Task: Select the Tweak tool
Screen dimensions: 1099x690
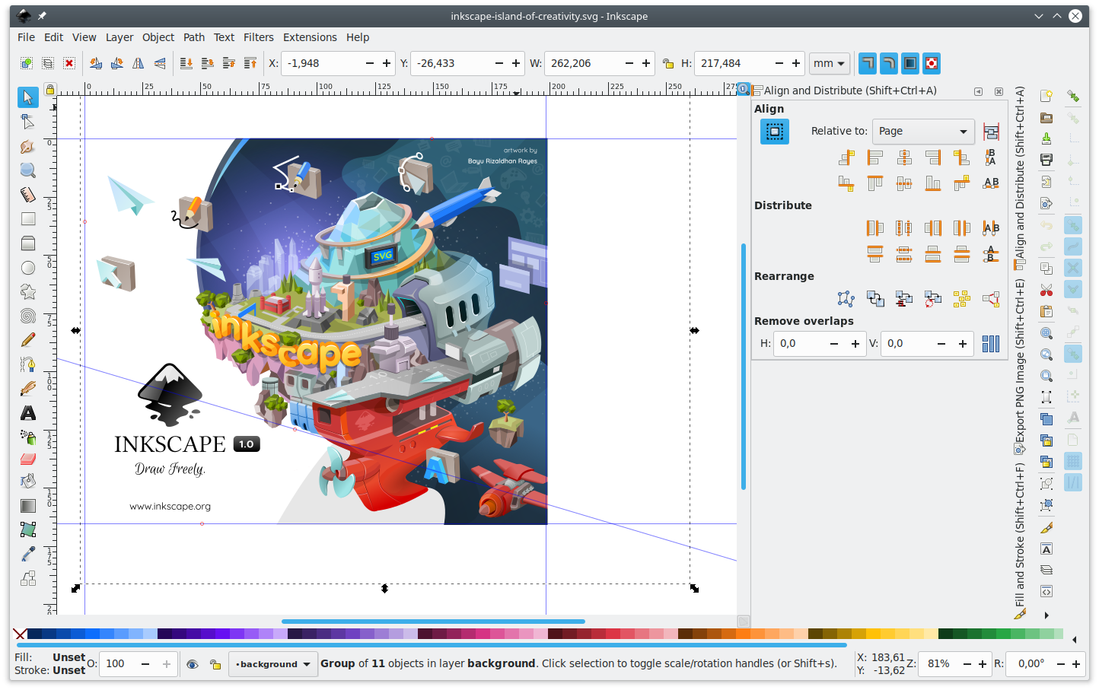Action: click(x=27, y=147)
